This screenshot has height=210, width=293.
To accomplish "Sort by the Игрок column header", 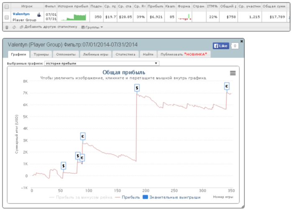I will tap(27, 6).
